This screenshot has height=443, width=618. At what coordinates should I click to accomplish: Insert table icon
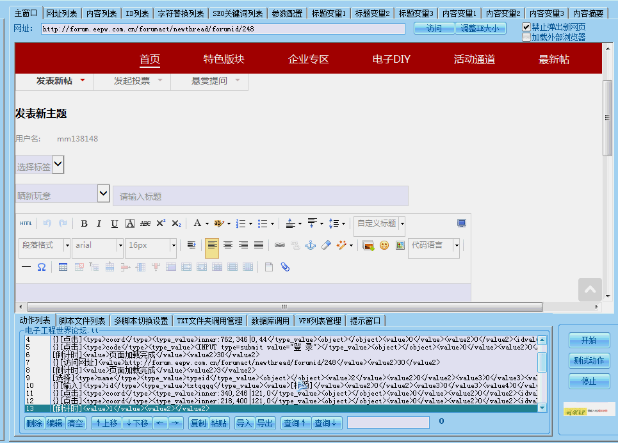click(63, 267)
